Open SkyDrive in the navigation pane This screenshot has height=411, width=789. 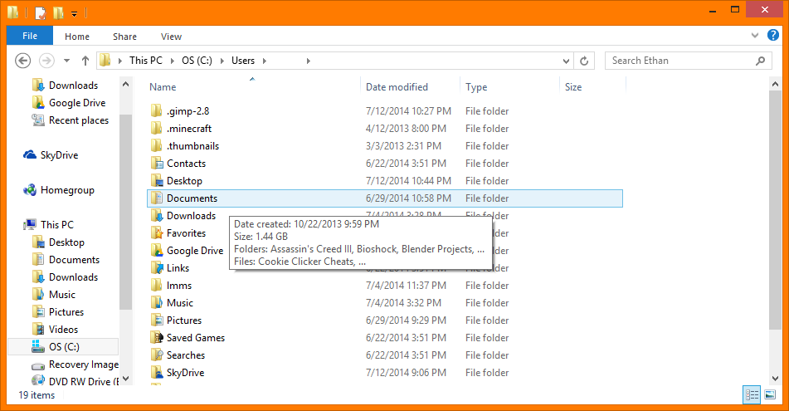coord(58,155)
